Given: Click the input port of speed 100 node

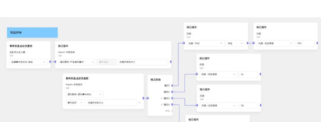Looking at the screenshot, I should (x=254, y=43).
